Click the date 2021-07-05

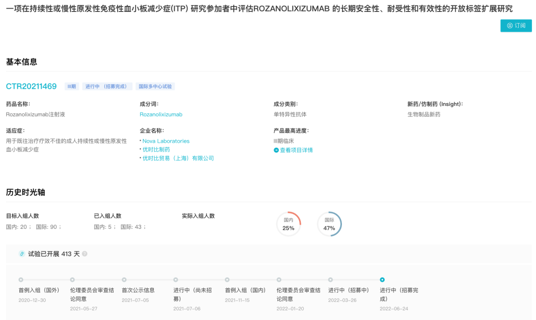click(135, 300)
